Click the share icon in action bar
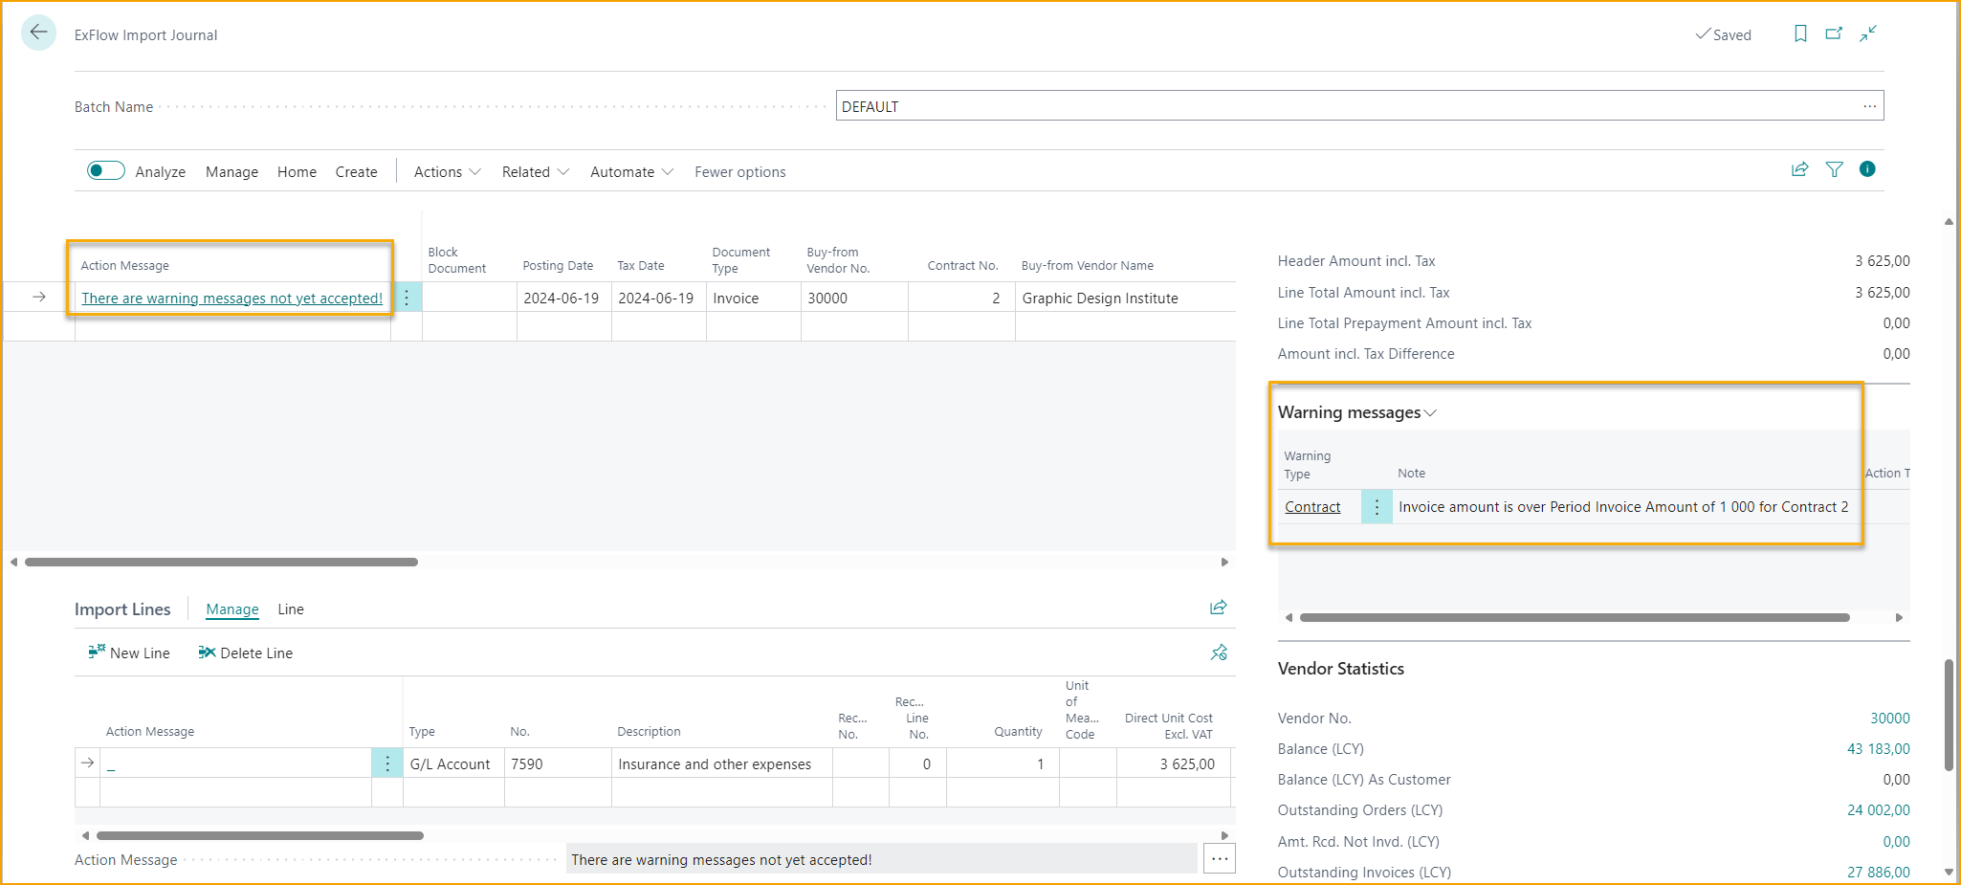Screen dimensions: 1961x885 pos(1799,169)
